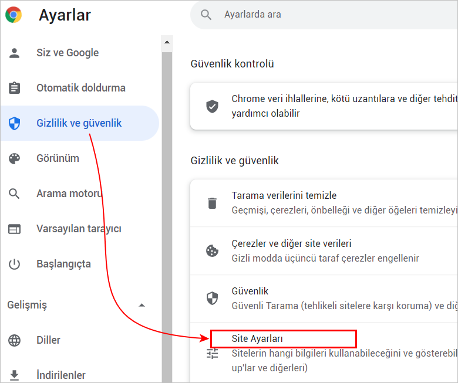This screenshot has height=383, width=458.
Task: Click the Gizlilik ve güvenlik main heading
Action: coord(234,161)
